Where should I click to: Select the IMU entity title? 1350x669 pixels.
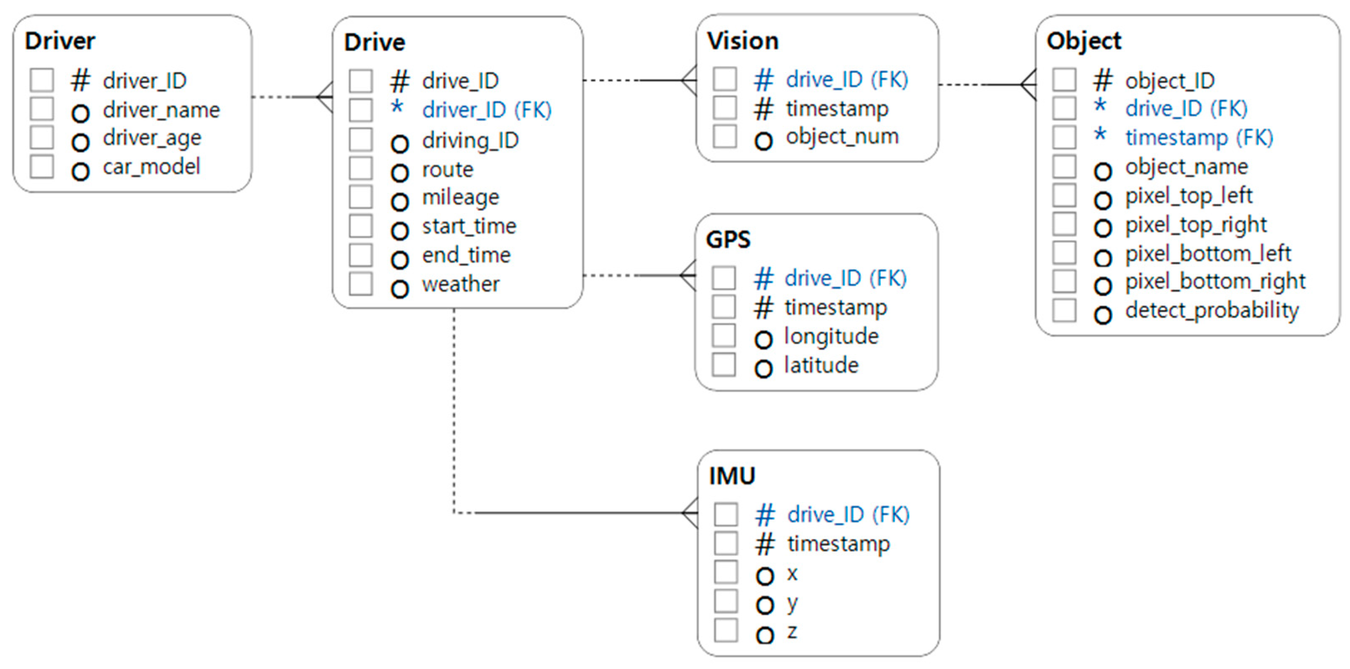(x=732, y=476)
